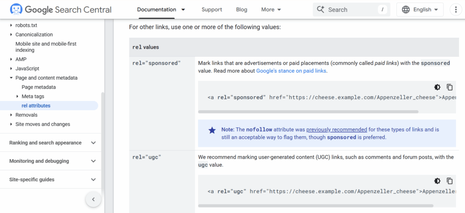Copy the ugc code sample
Viewport: 465px width, 213px height.
click(x=450, y=181)
